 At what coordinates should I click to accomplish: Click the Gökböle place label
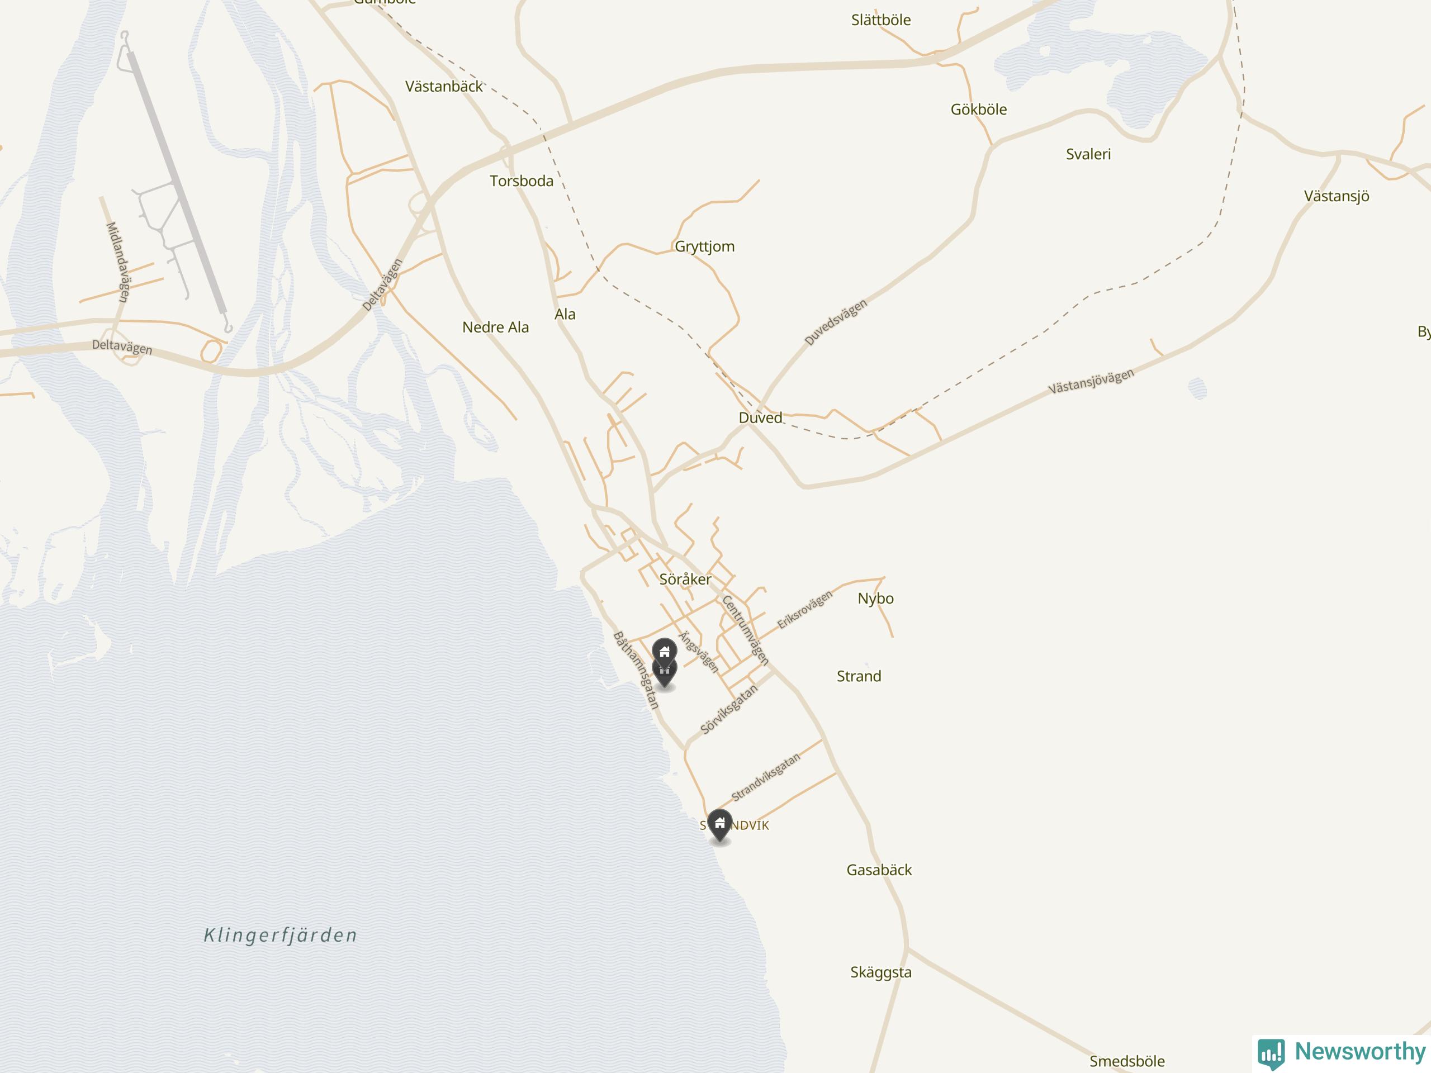click(978, 110)
